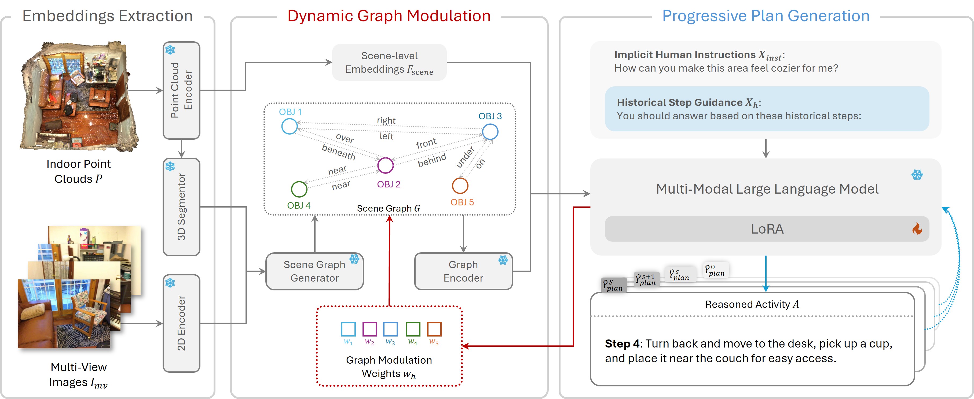The width and height of the screenshot is (974, 399).
Task: Click the snowflake beside Multi-Modal Large Language Model
Action: [x=917, y=175]
